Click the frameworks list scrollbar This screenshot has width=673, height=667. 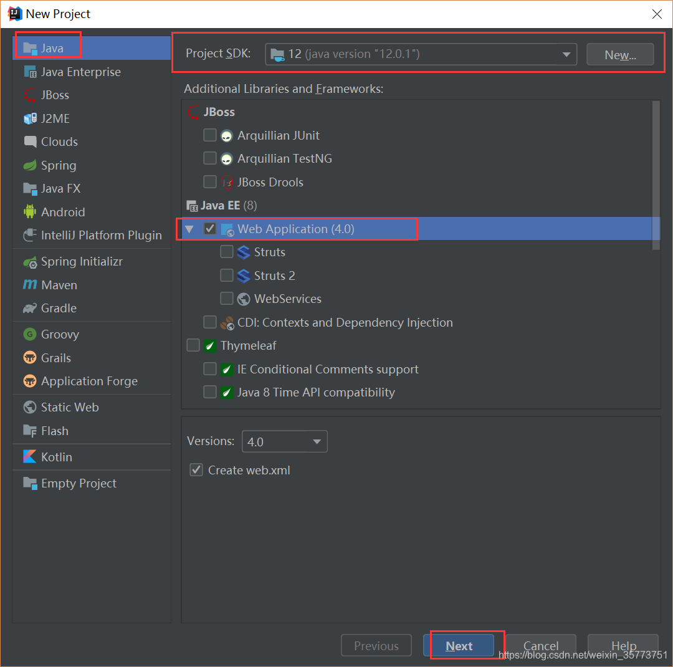coord(656,175)
